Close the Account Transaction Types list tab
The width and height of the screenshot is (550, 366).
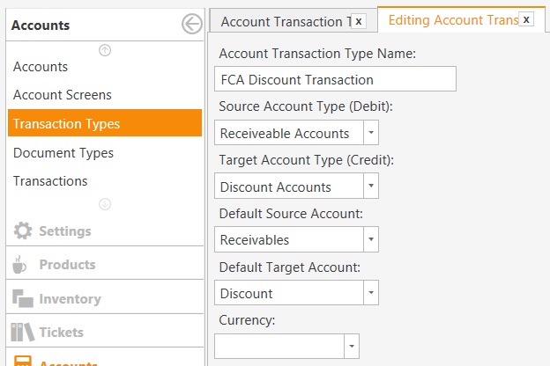359,21
